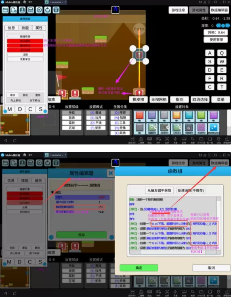Click location pin icon in upper emulator bottom bar
This screenshot has height=297, width=231.
218,140
